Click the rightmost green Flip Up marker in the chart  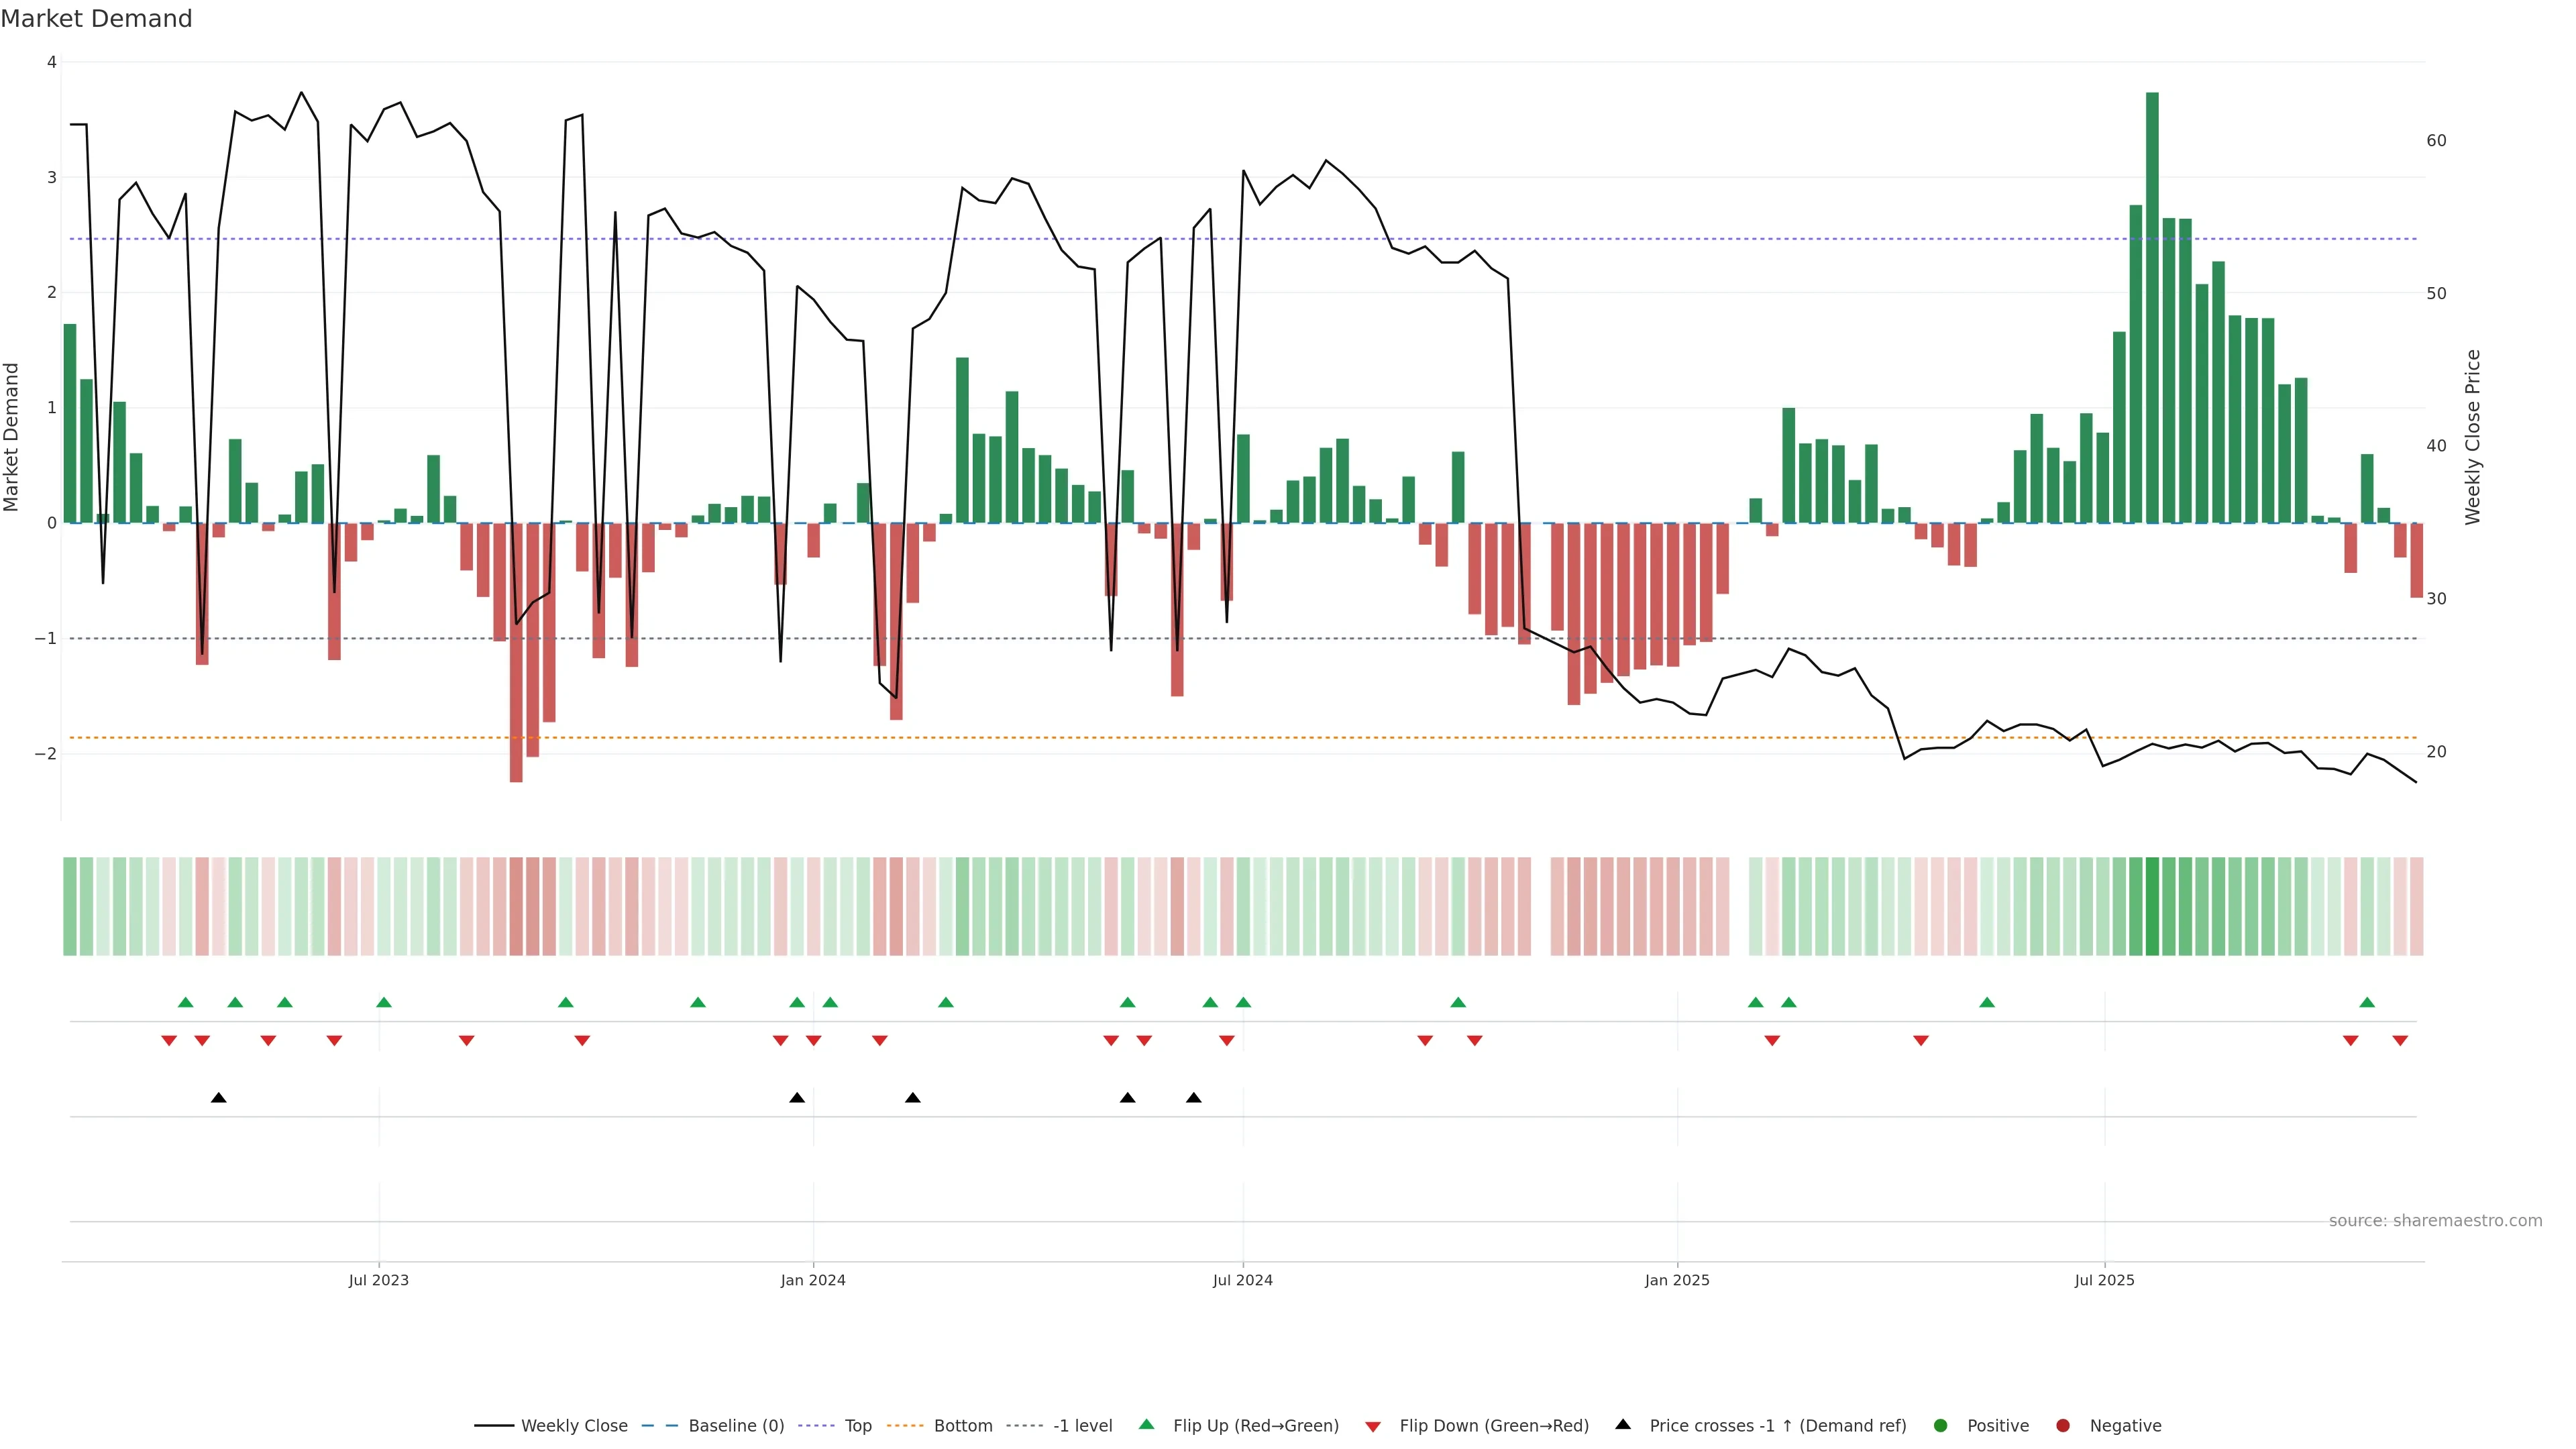pos(2367,1002)
